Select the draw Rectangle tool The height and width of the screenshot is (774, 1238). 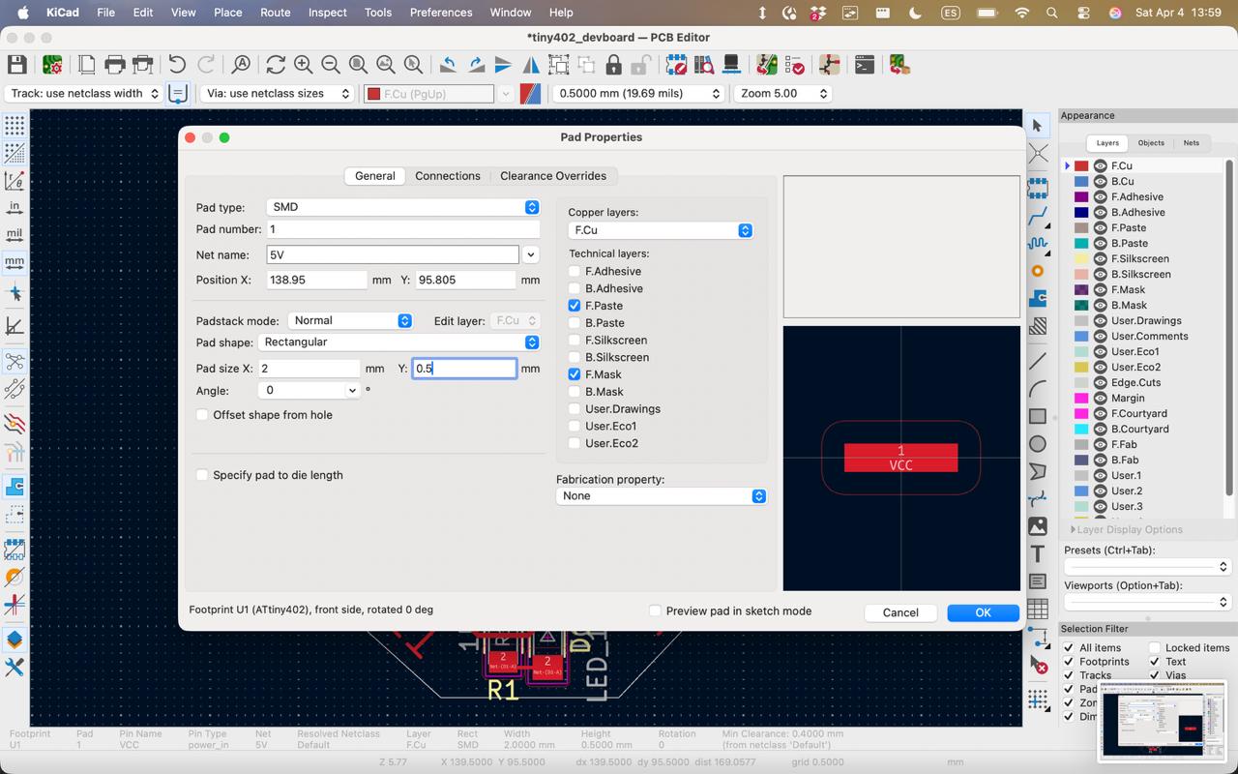click(1038, 415)
